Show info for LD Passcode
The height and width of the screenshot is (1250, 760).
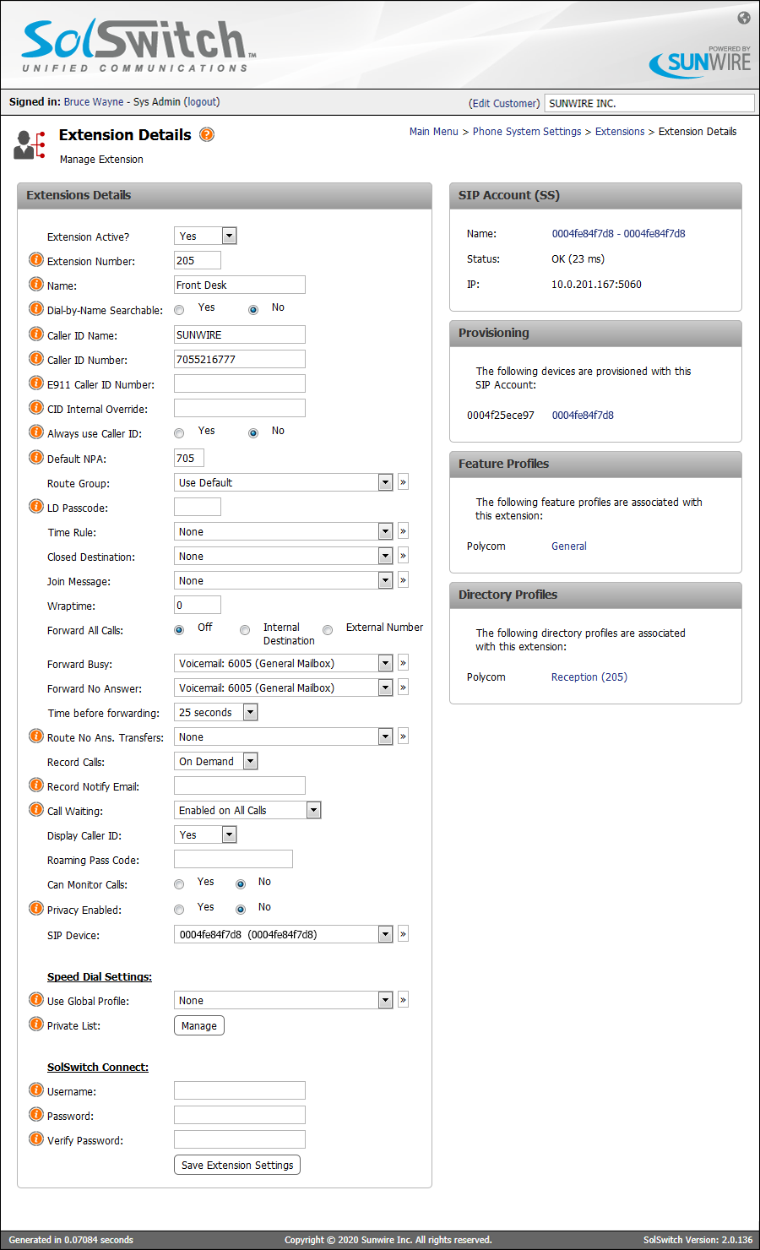click(x=36, y=507)
